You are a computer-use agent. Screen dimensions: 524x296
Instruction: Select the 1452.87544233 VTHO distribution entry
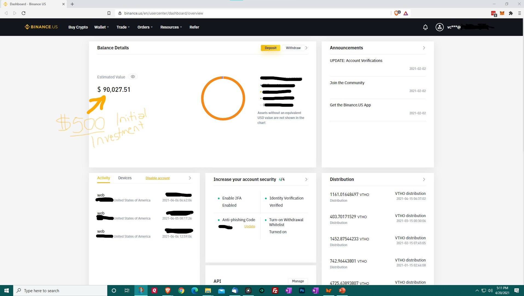(378, 241)
